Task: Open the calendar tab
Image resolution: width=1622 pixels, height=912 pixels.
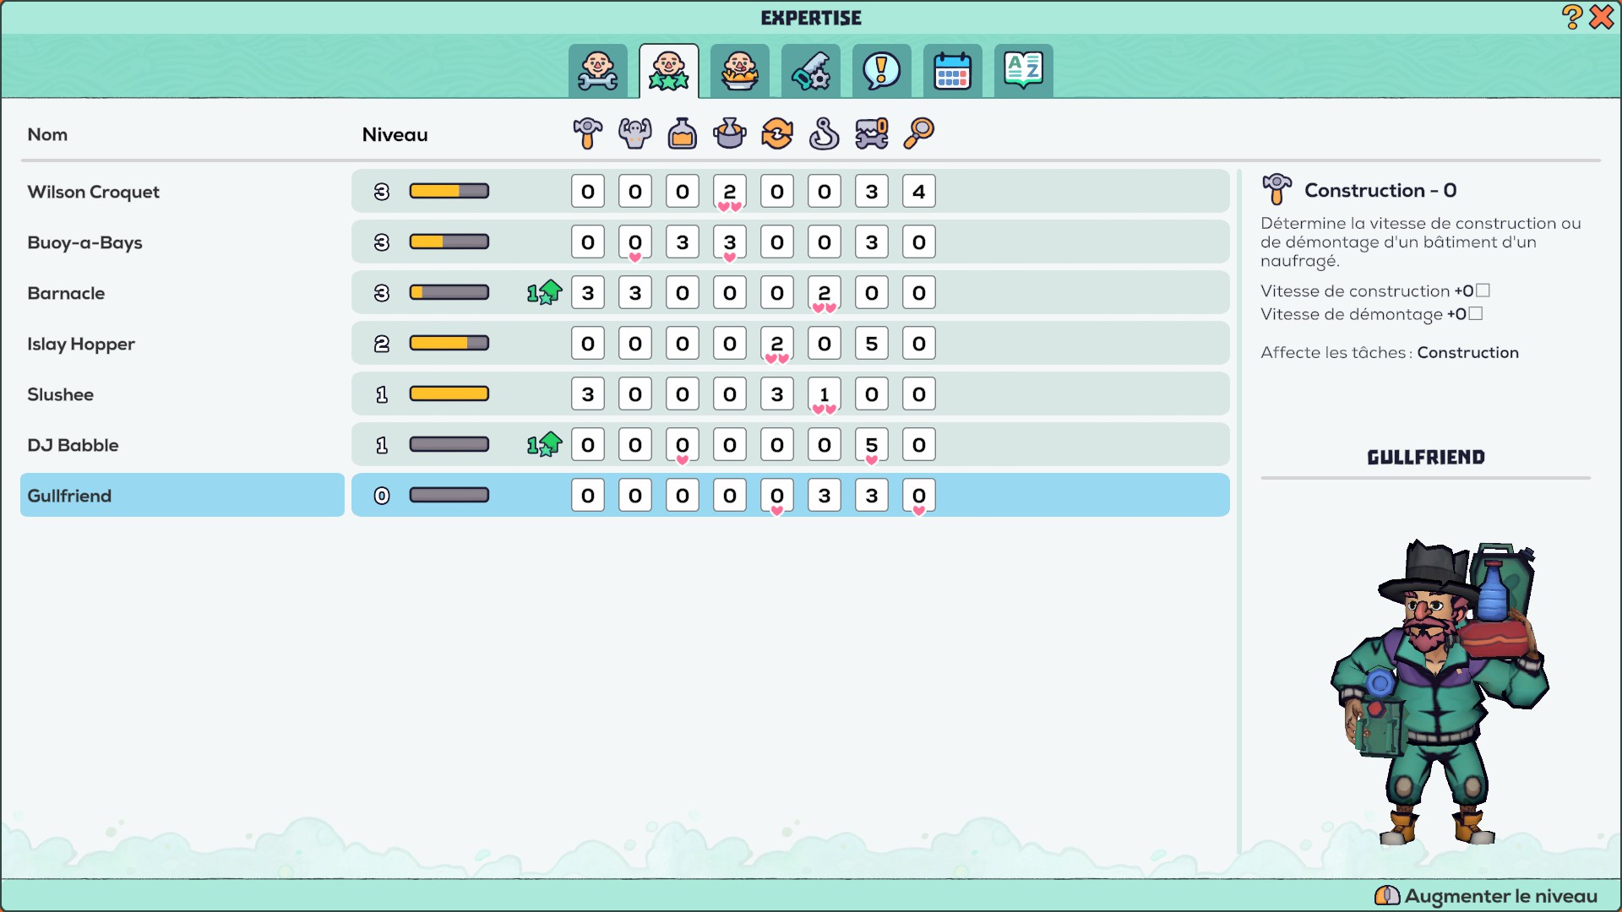Action: pyautogui.click(x=952, y=71)
